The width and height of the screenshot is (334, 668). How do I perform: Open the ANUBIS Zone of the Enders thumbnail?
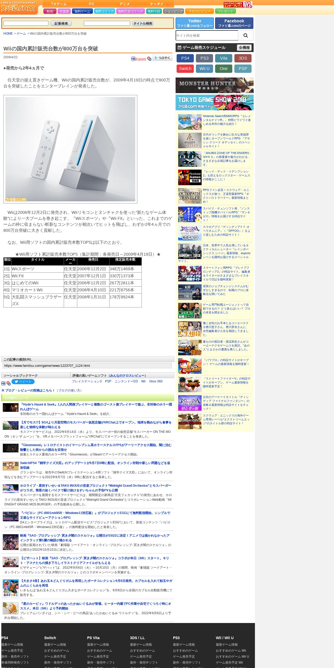point(190,159)
